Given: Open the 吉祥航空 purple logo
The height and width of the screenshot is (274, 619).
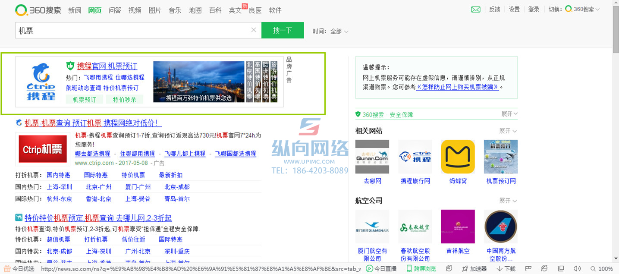Looking at the screenshot, I should [458, 227].
